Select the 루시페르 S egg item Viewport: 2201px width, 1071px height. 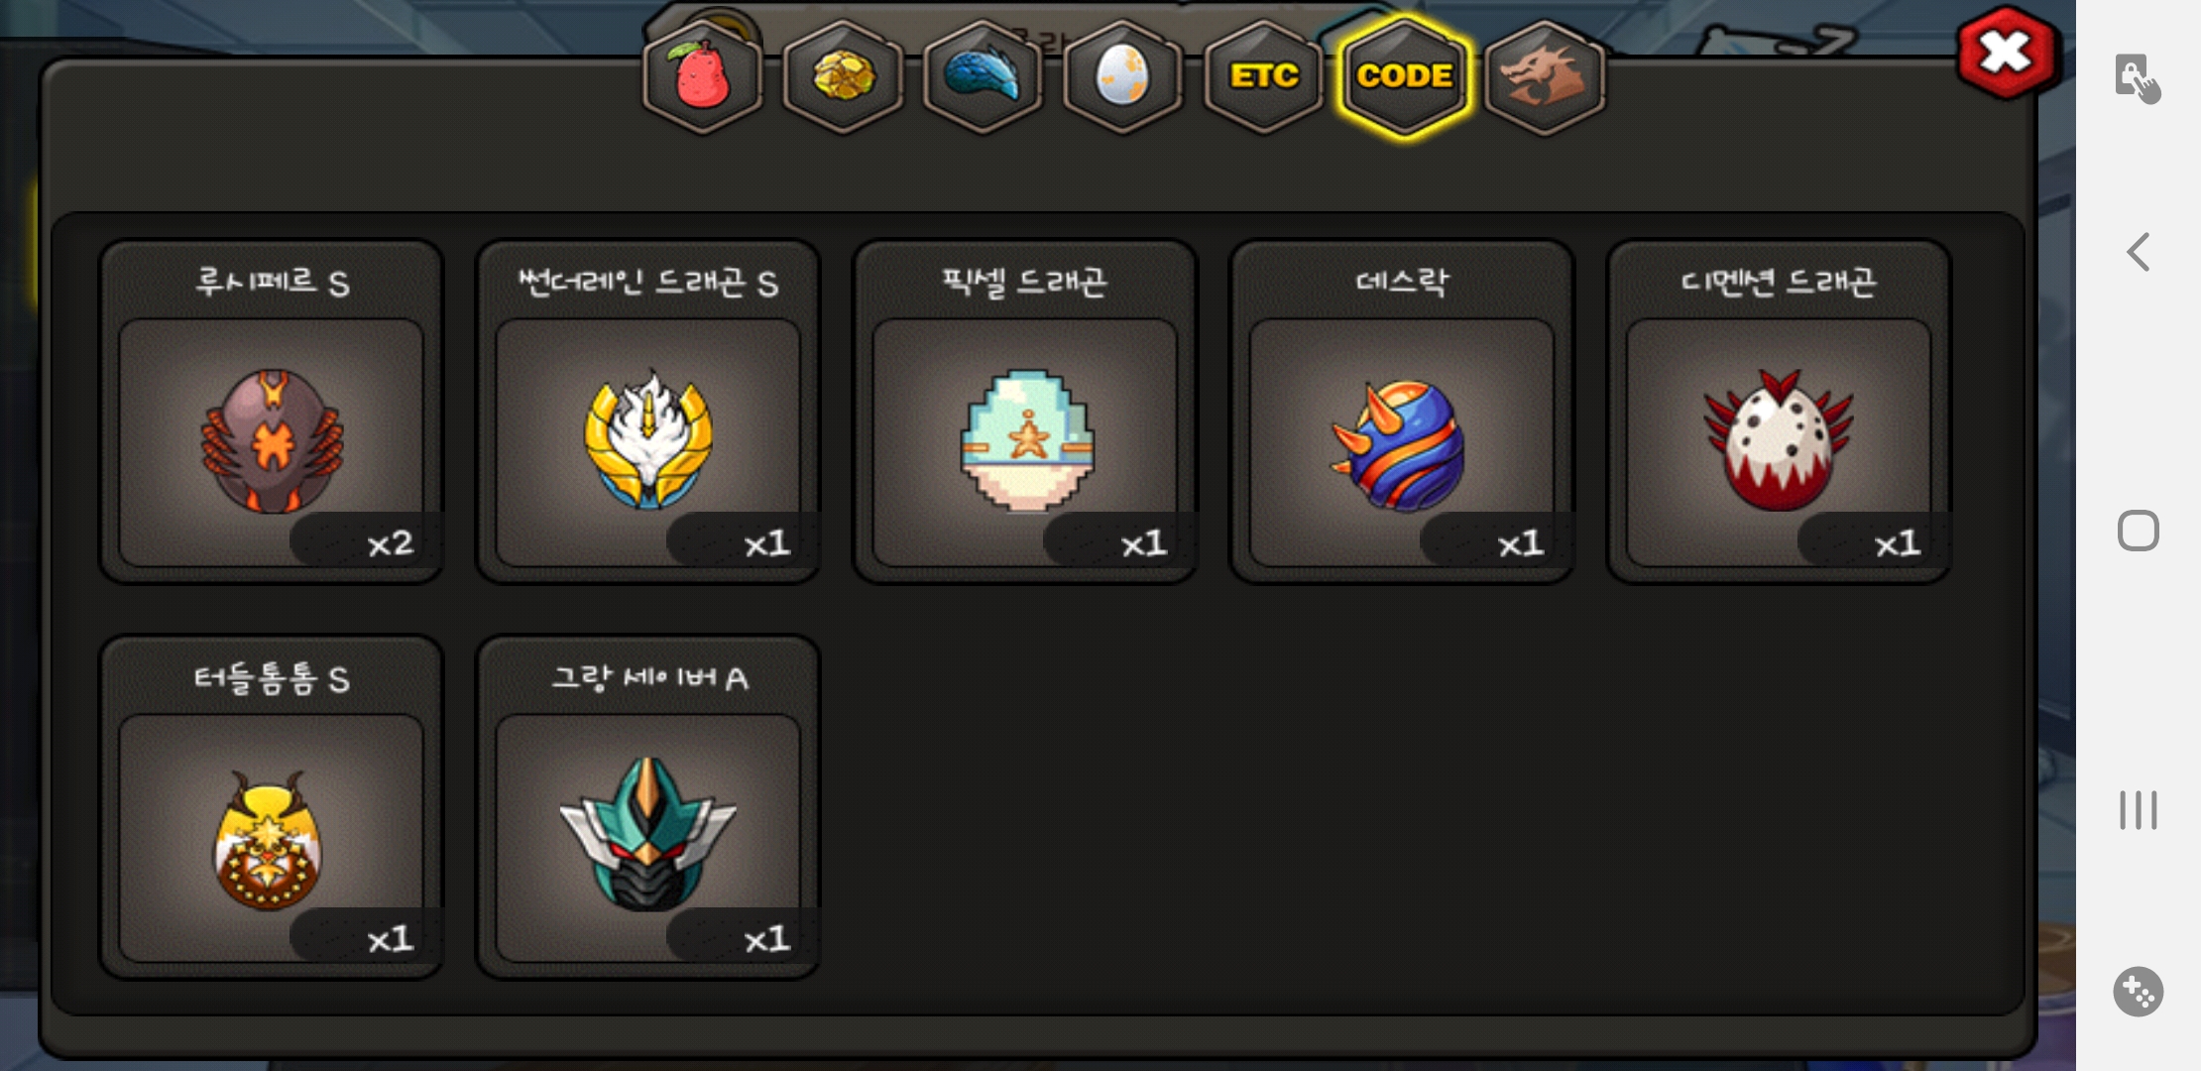pos(271,412)
